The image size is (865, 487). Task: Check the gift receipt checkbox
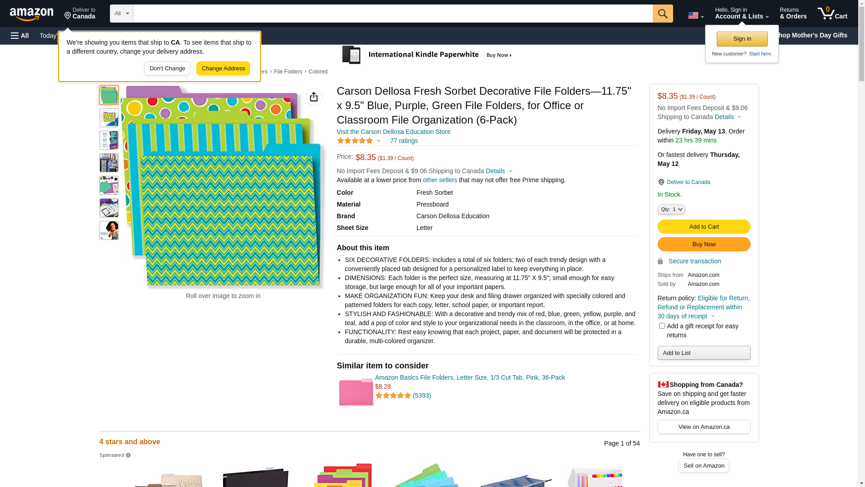pos(662,326)
